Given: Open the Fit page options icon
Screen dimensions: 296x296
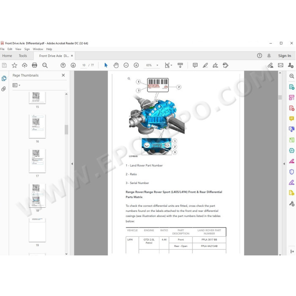Looking at the screenshot, I should pos(168,65).
